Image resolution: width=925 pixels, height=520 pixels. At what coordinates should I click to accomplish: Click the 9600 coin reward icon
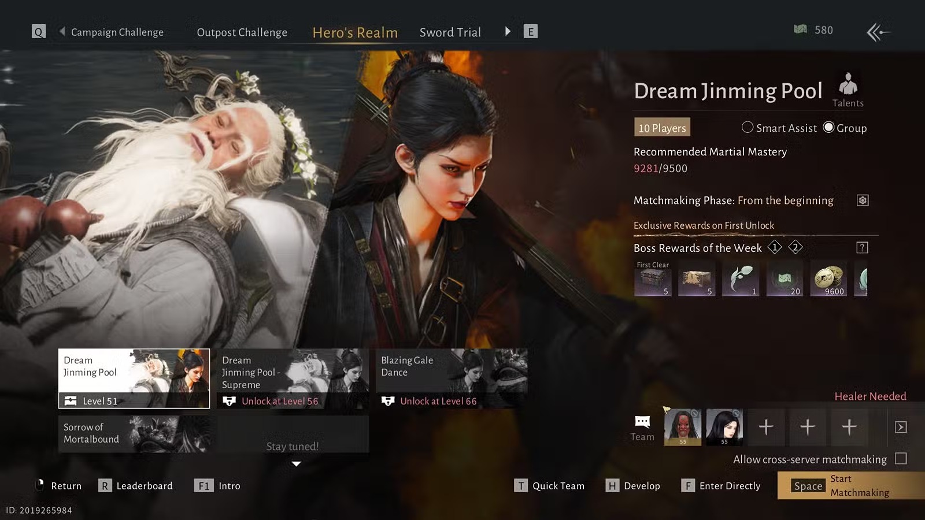coord(828,279)
